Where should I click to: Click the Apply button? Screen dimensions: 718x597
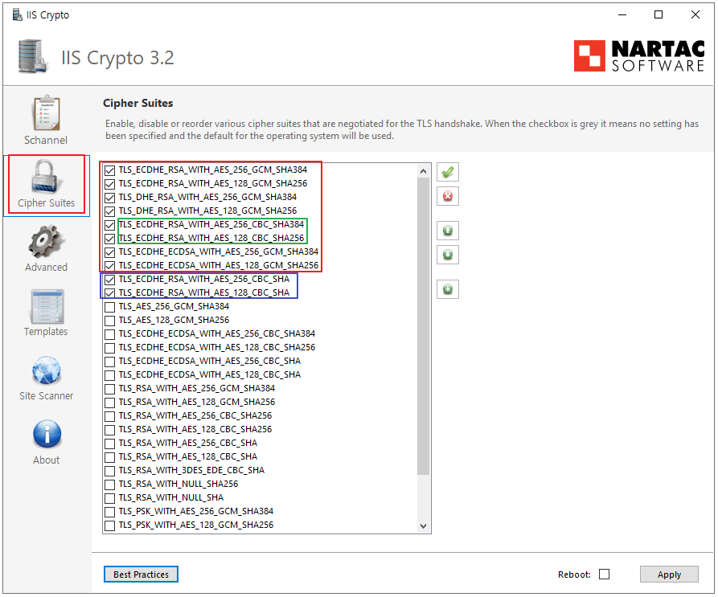tap(669, 575)
